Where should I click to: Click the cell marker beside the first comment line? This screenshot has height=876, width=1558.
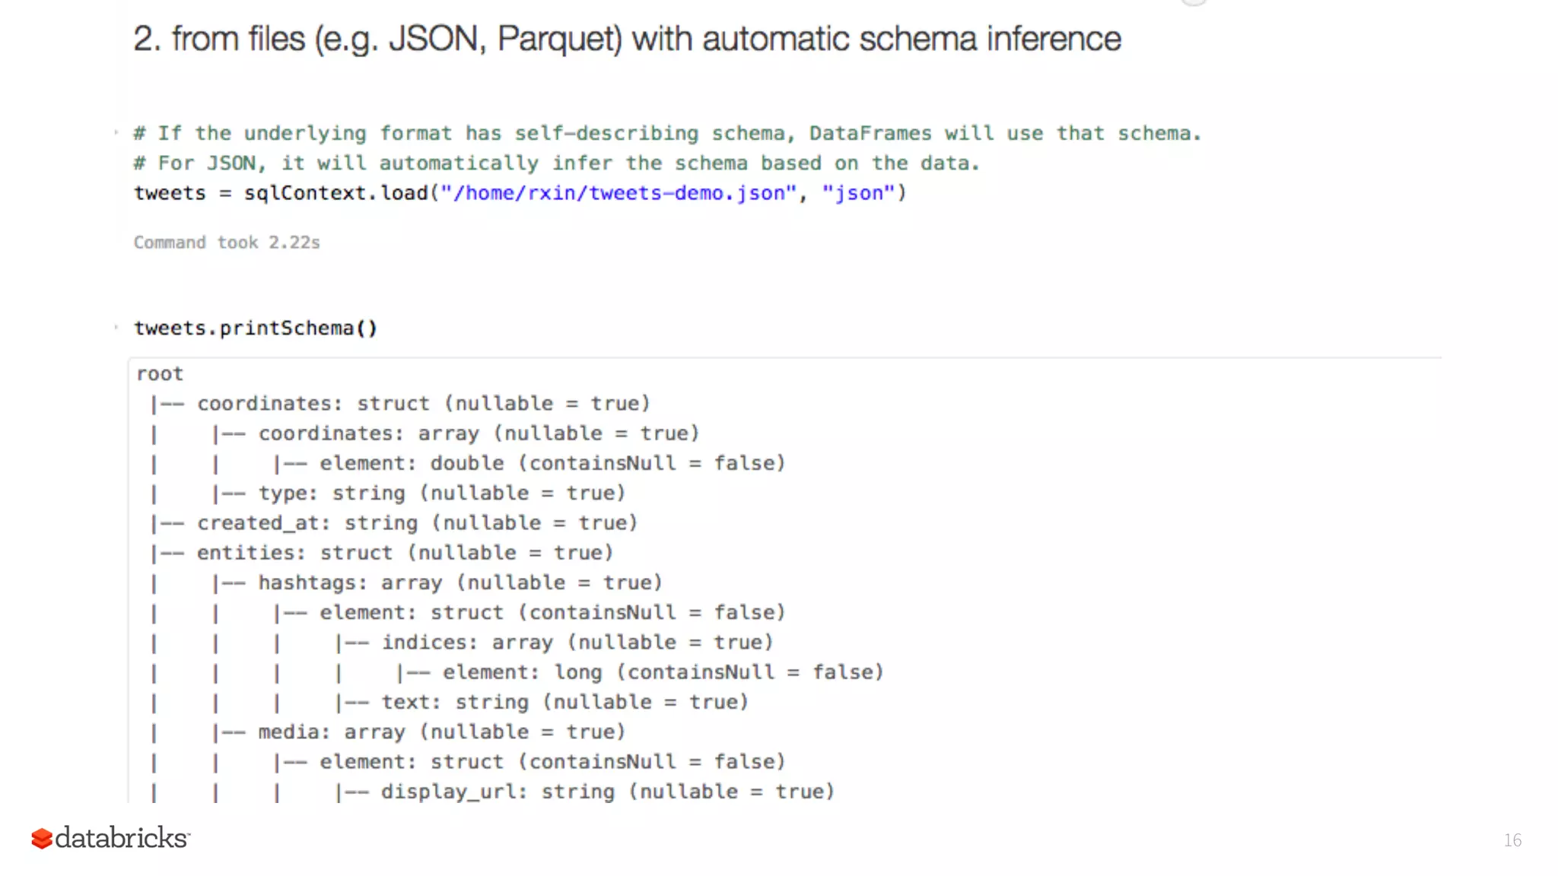pos(116,132)
